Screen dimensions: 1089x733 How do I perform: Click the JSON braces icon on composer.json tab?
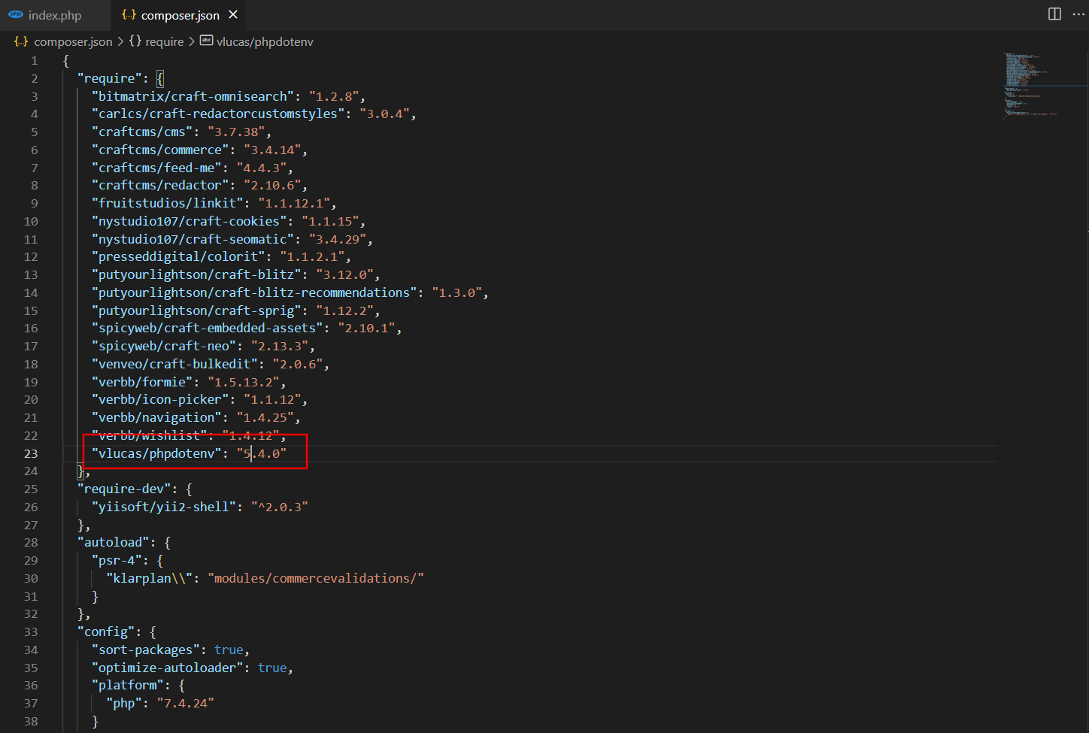(129, 14)
